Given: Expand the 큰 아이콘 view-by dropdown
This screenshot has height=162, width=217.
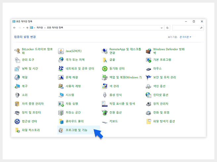Looking at the screenshot, I should click(x=186, y=37).
